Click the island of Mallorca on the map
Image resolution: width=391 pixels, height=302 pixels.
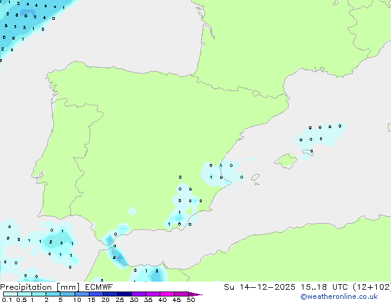(286, 161)
